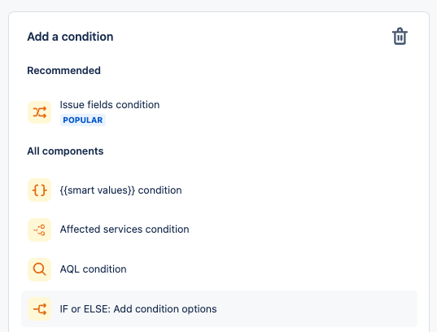The height and width of the screenshot is (332, 437).
Task: Select the Issue fields condition label
Action: coord(110,105)
